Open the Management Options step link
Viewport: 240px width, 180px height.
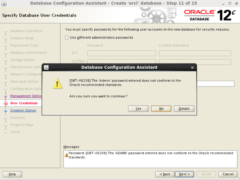[26, 96]
